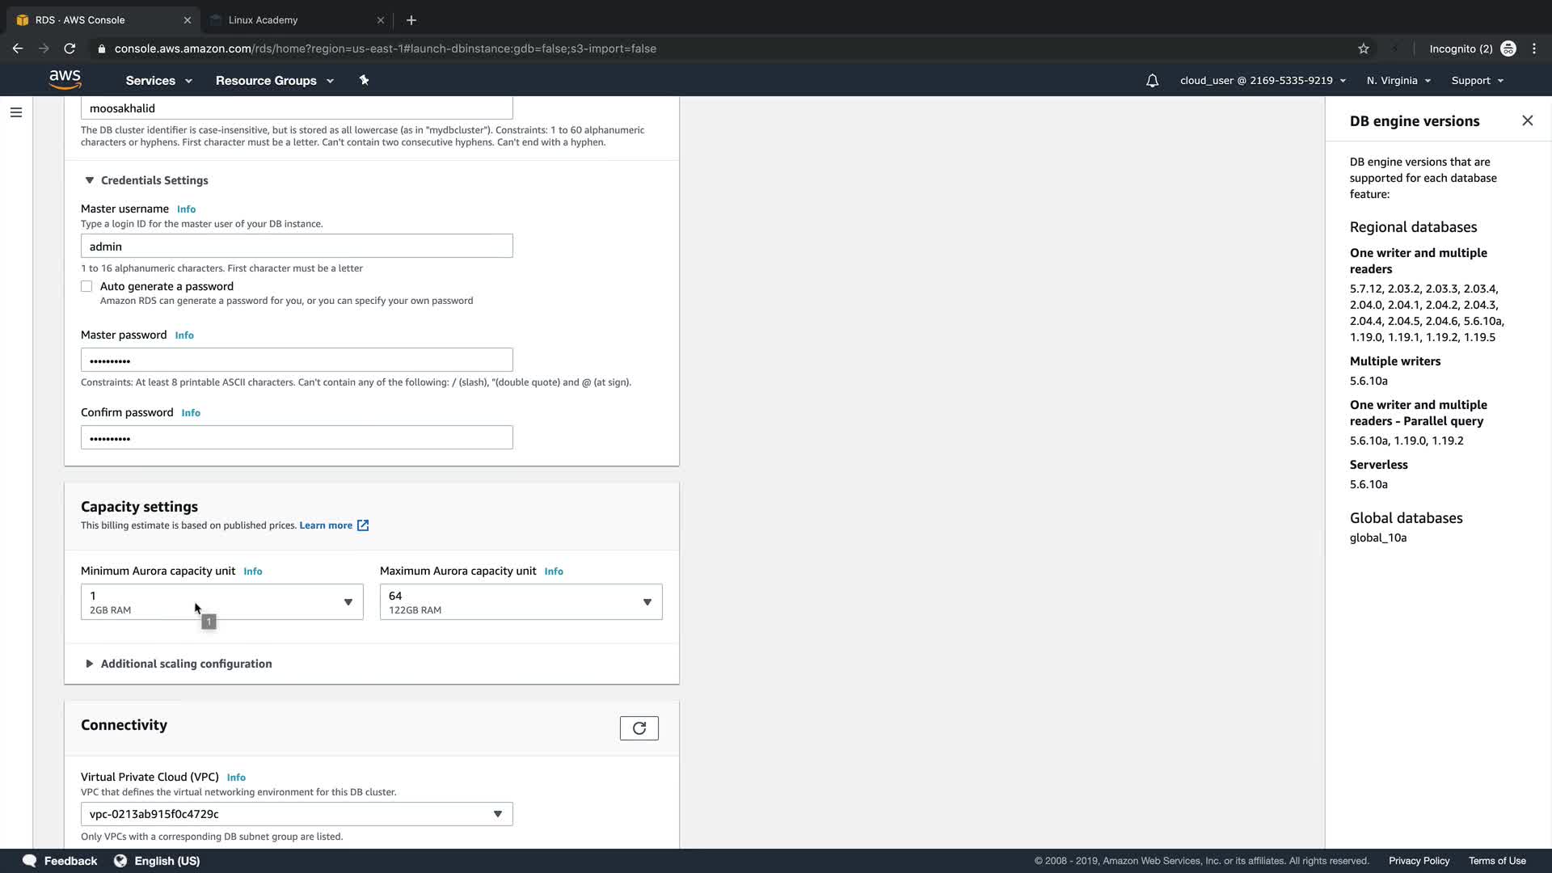Open the Resource Groups menu
The image size is (1552, 873).
point(274,80)
